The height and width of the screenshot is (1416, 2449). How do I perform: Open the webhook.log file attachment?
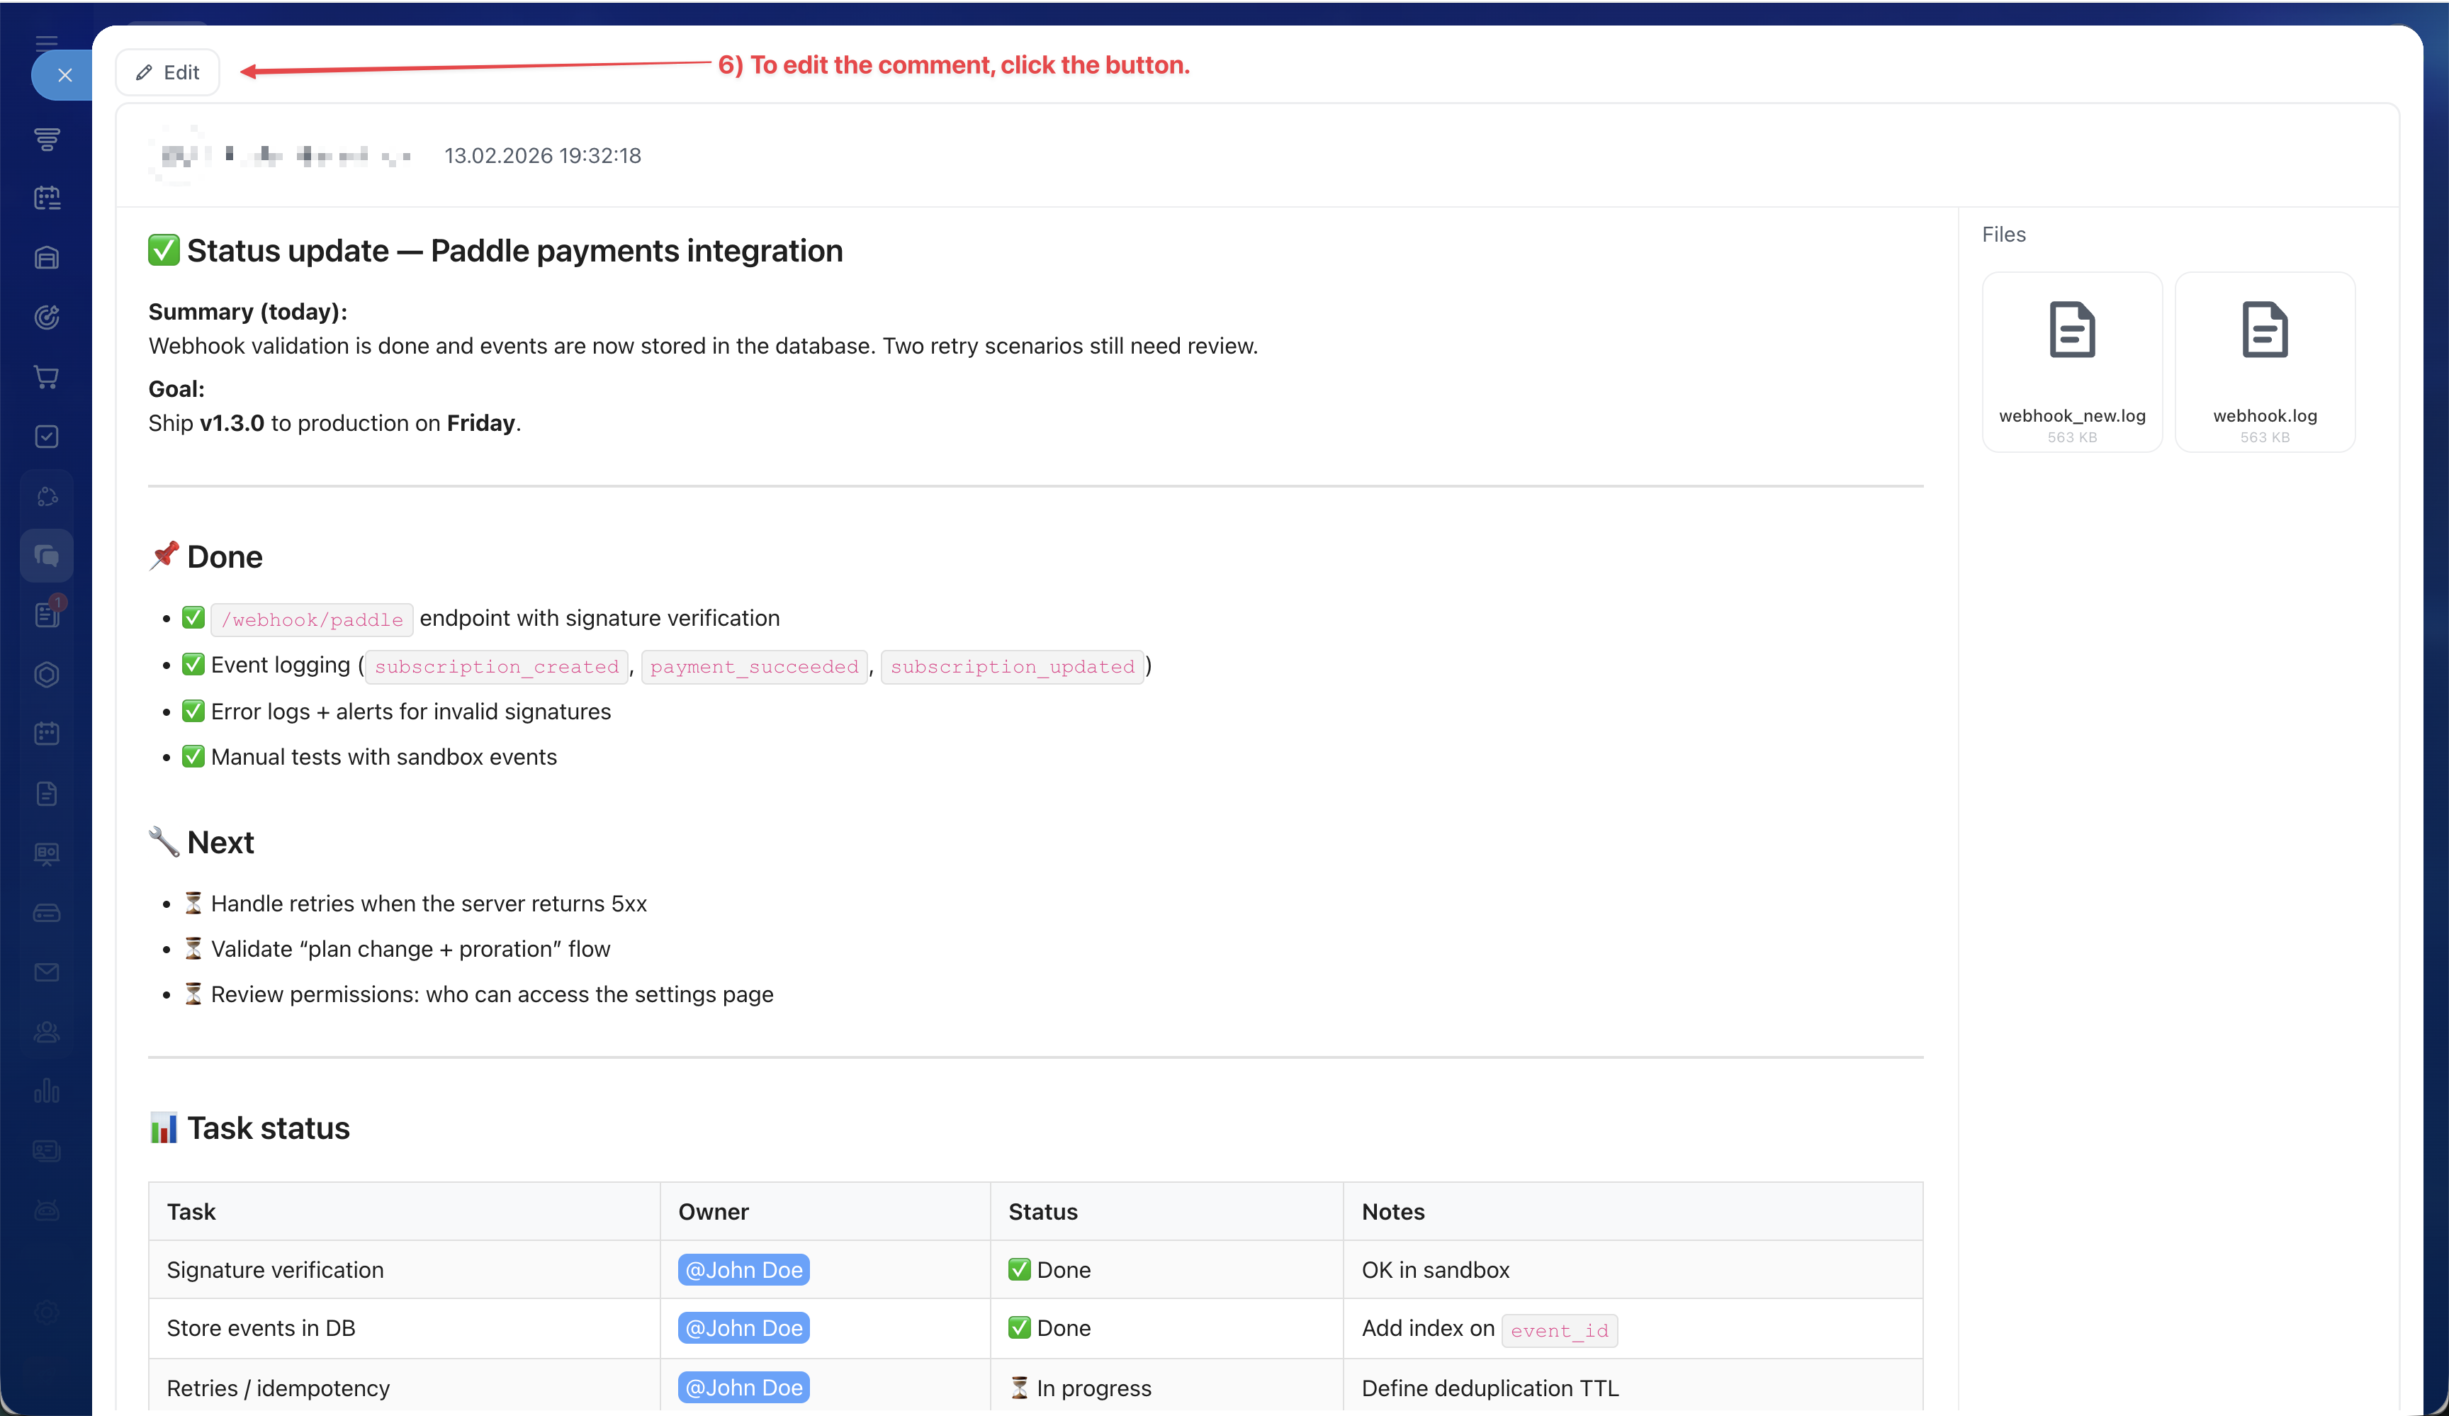2263,361
